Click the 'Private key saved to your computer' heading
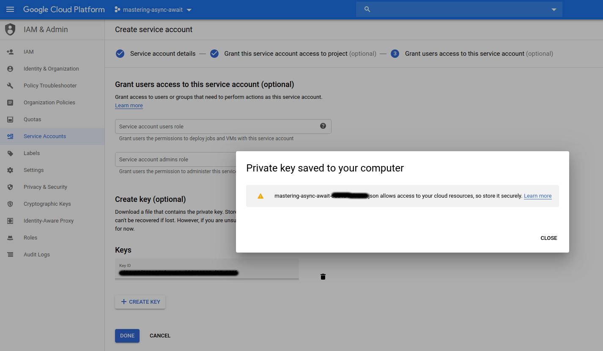 [325, 168]
